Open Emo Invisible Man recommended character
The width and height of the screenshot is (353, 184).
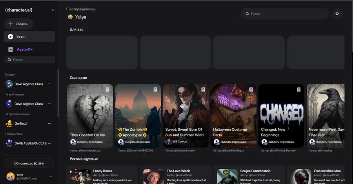coord(316,175)
